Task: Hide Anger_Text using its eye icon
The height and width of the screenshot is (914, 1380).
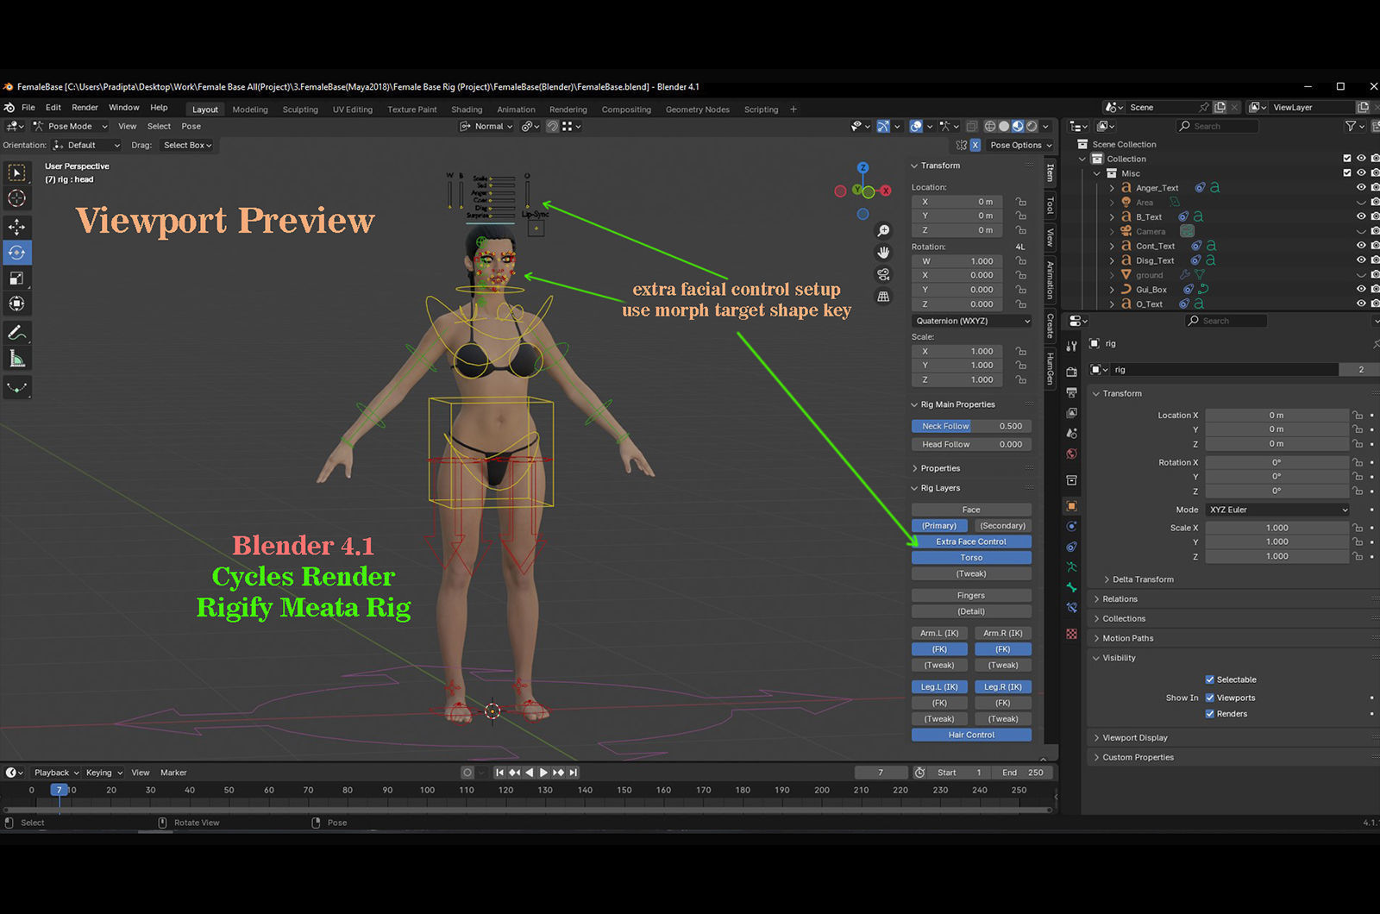Action: 1361,188
